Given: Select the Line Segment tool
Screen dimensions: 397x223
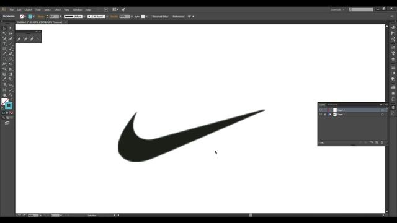Looking at the screenshot, I should [11, 43].
